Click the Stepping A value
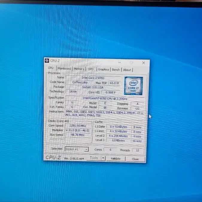Viewport: 202px width, 202px height. (x=137, y=104)
